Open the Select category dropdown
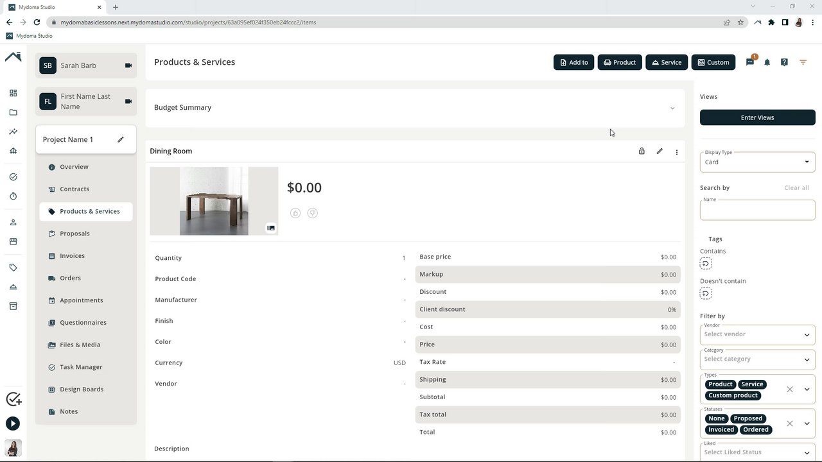This screenshot has height=462, width=822. (x=757, y=359)
